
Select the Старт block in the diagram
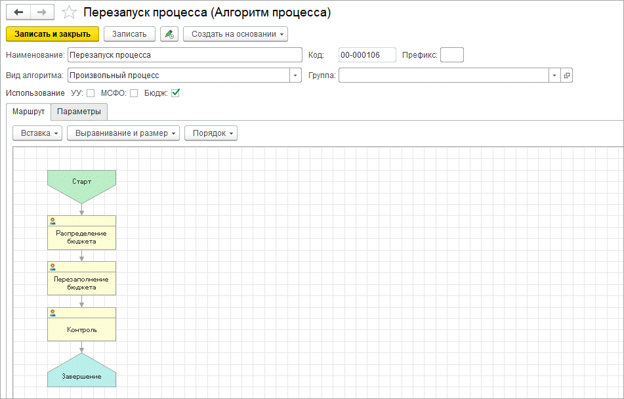coord(81,181)
